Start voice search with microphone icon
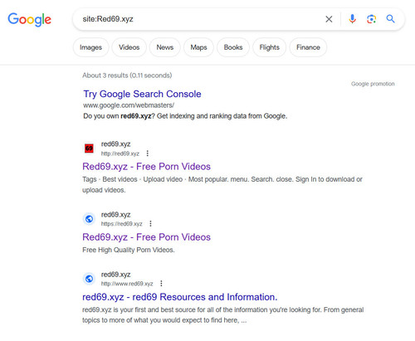Image resolution: width=415 pixels, height=341 pixels. coord(352,19)
